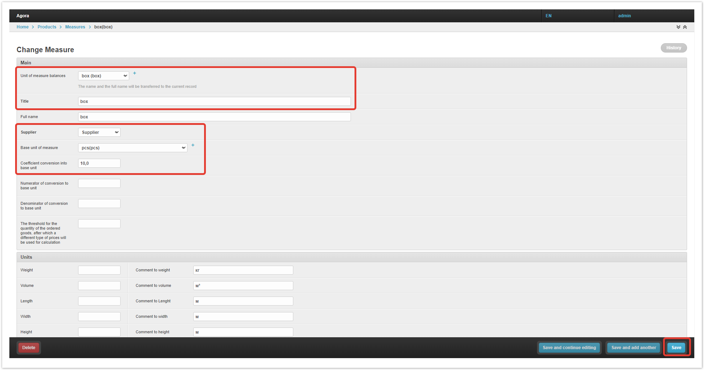Image resolution: width=704 pixels, height=370 pixels.
Task: Open the admin user menu
Action: click(624, 16)
